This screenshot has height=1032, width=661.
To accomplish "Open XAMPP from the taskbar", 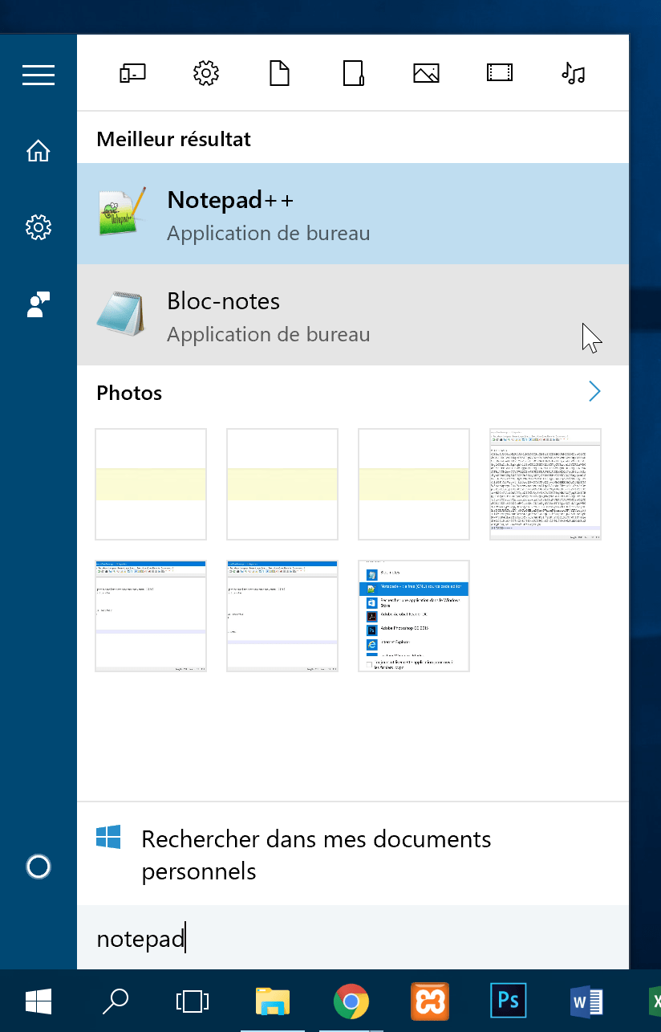I will click(x=429, y=1001).
